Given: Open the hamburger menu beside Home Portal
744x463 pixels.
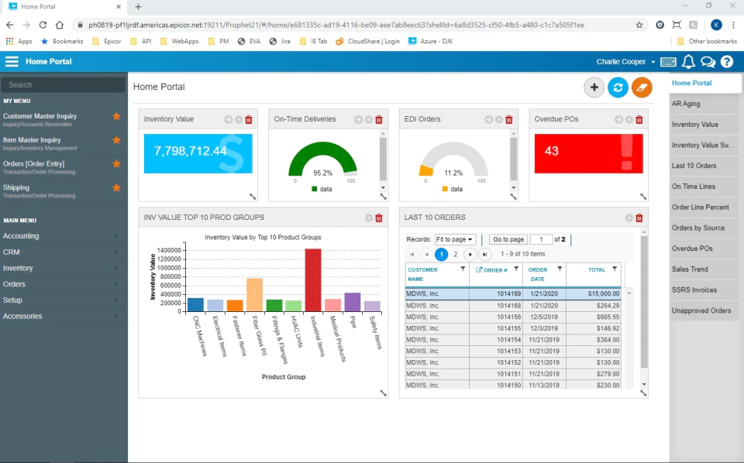Looking at the screenshot, I should pos(12,62).
